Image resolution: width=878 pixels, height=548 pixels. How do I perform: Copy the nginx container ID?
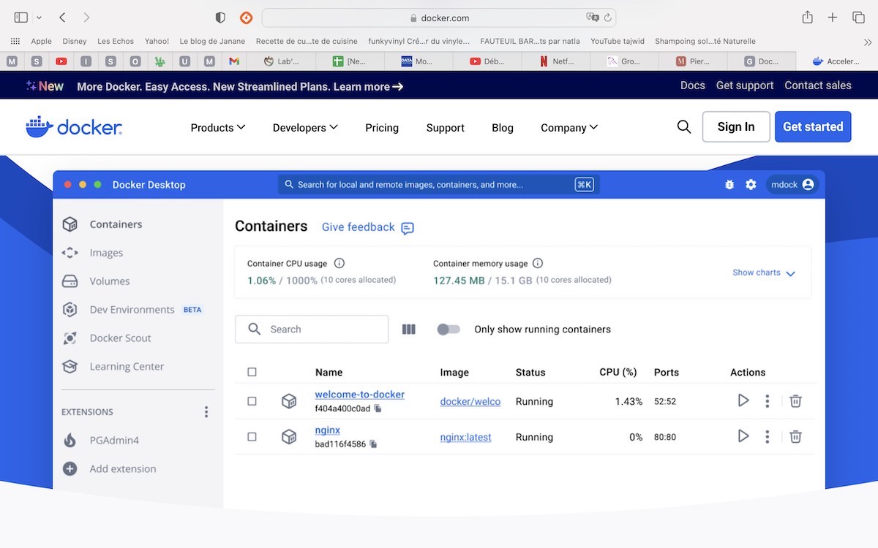click(373, 444)
